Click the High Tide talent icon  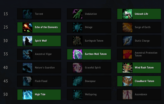[27, 95]
